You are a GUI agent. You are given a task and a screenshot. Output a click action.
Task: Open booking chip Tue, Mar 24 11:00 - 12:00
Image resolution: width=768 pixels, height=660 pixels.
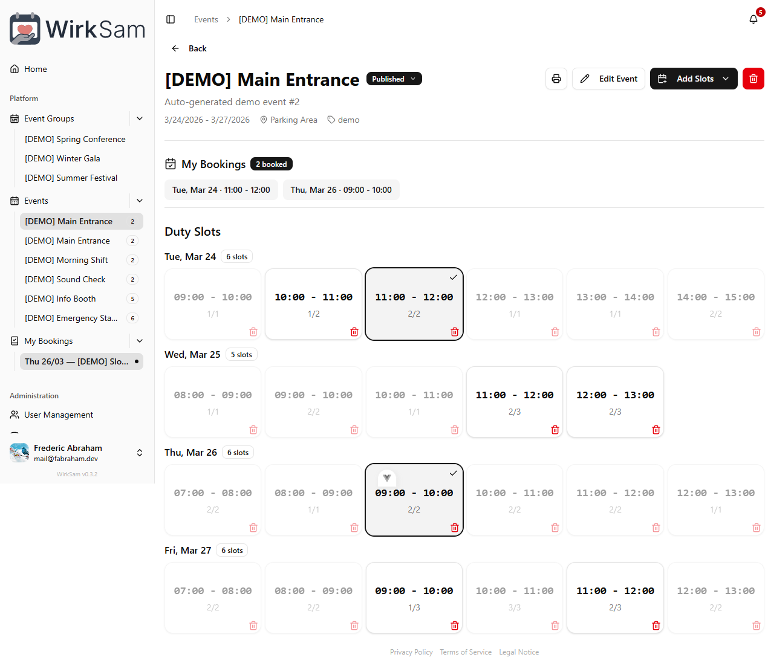[221, 190]
